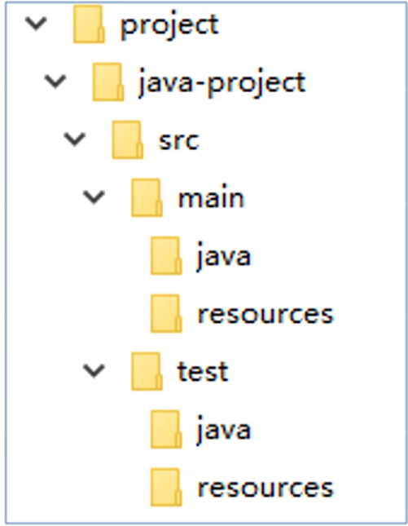
Task: Select the main folder label
Action: tap(211, 197)
